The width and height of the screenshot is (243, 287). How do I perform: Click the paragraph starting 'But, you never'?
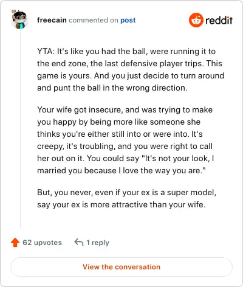pyautogui.click(x=126, y=198)
